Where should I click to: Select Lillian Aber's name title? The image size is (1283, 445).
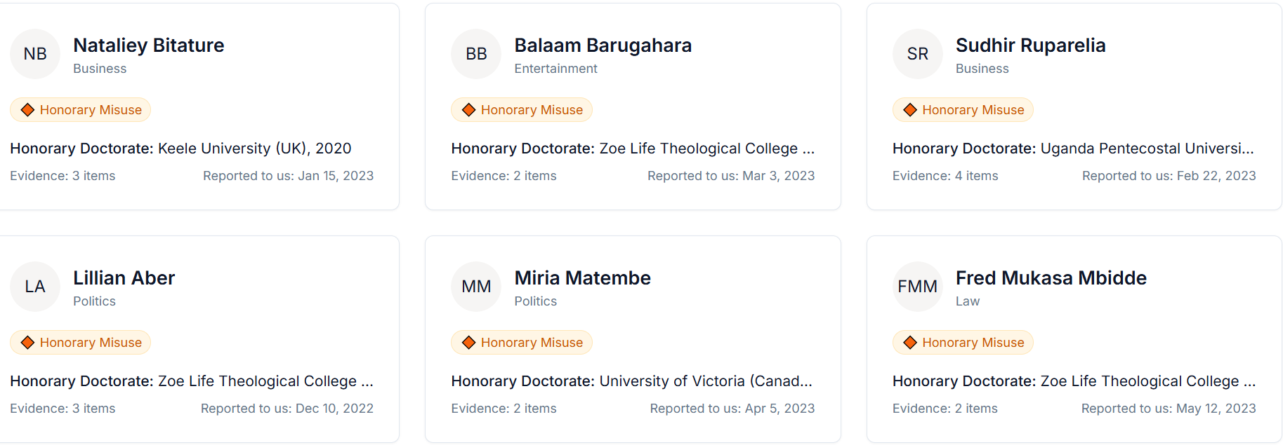pyautogui.click(x=124, y=278)
